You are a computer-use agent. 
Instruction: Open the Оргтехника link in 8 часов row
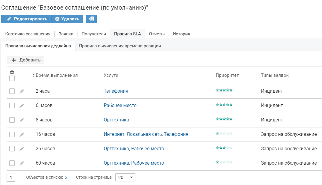117,120
